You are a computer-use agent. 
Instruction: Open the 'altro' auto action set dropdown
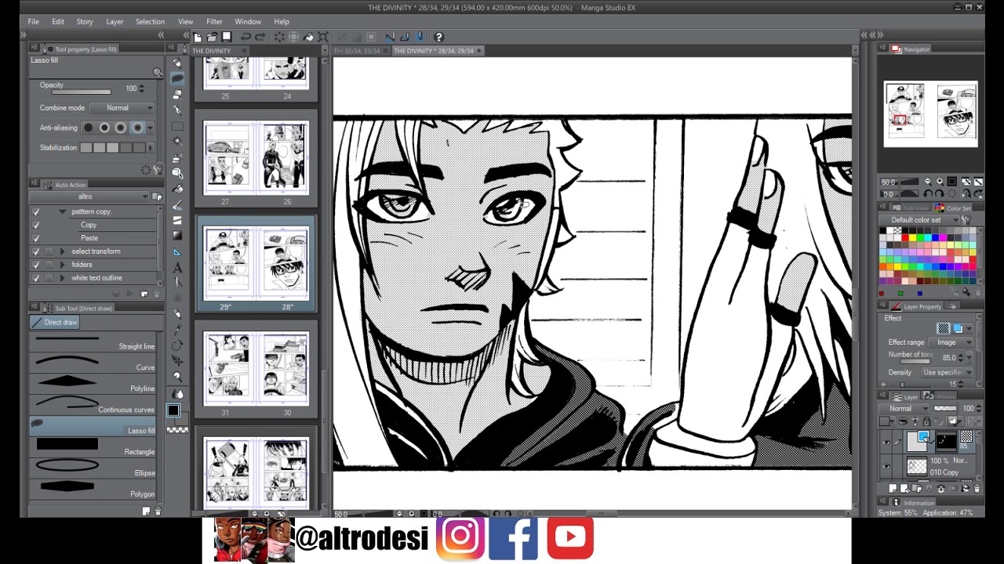(90, 197)
